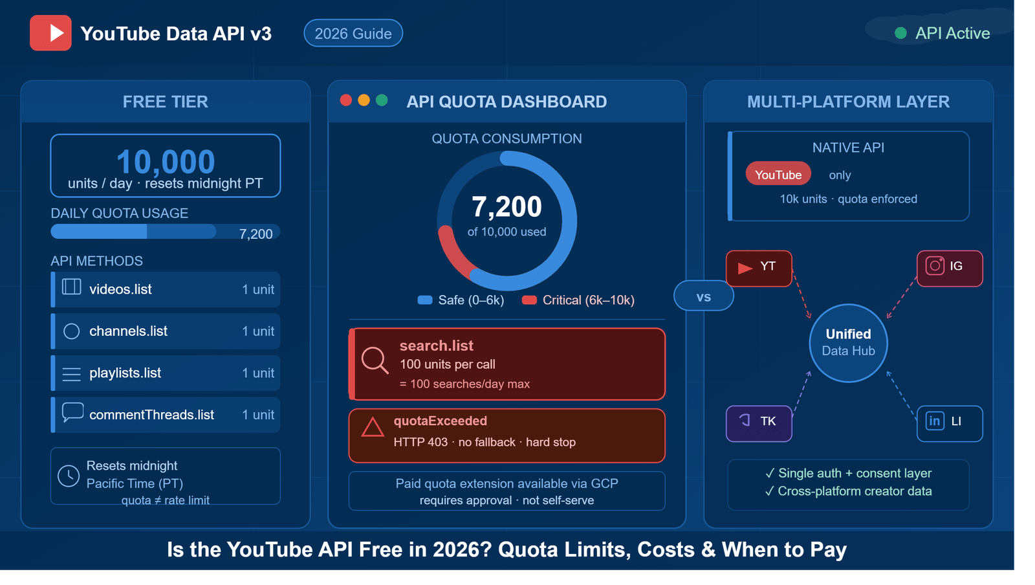
Task: Click the commentThreads.list row label
Action: click(x=151, y=415)
